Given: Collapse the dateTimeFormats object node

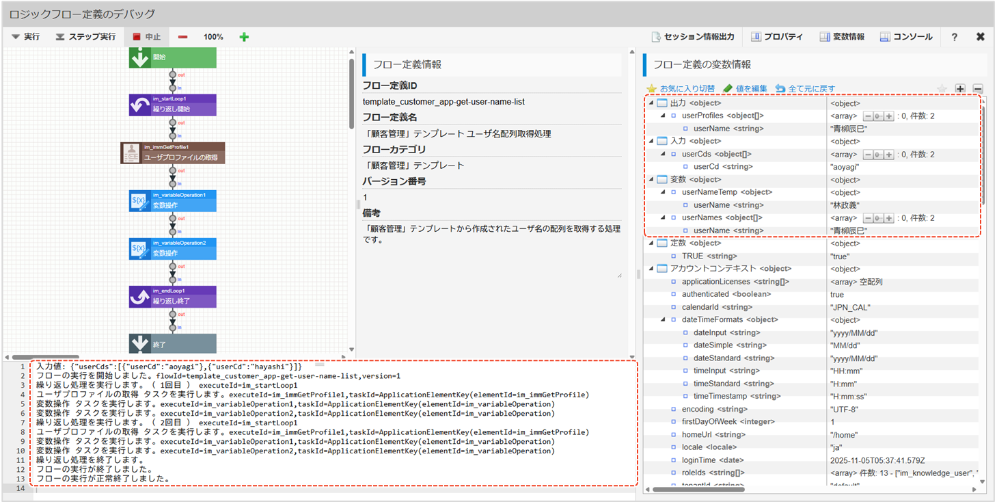Looking at the screenshot, I should pos(663,320).
